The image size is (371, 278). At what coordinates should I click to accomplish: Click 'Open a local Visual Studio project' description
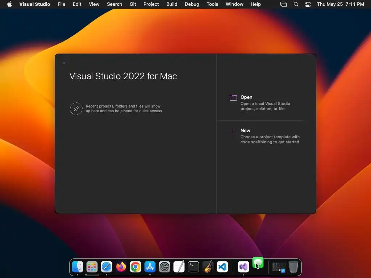click(x=265, y=106)
